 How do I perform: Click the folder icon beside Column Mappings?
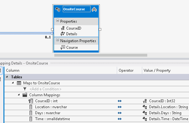click(x=25, y=95)
